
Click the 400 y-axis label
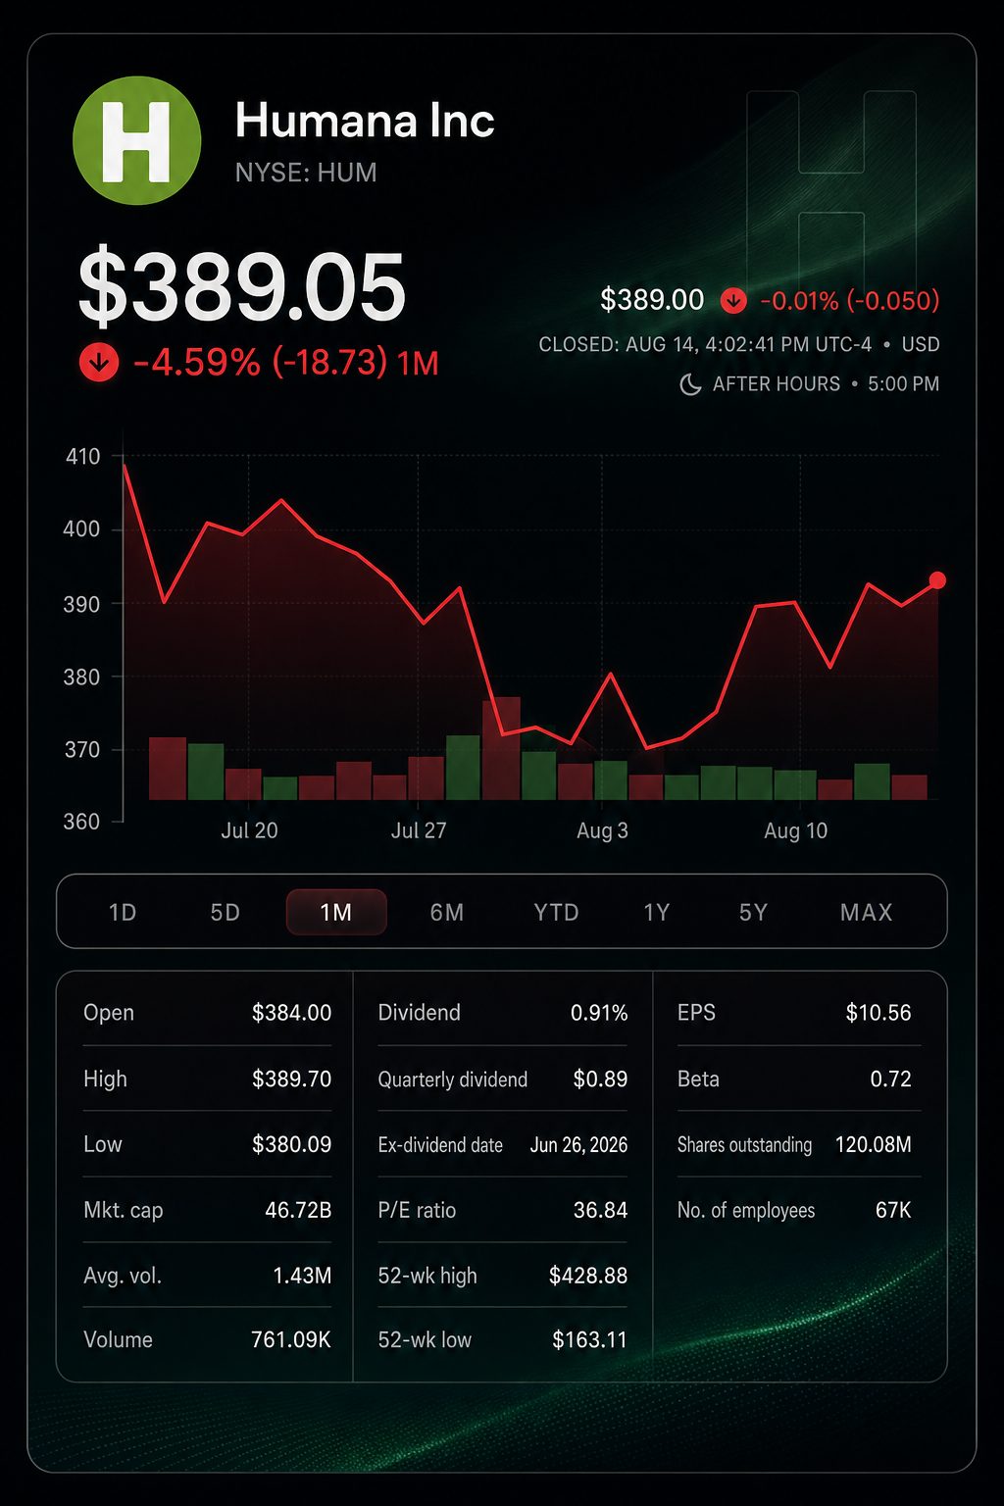[82, 529]
